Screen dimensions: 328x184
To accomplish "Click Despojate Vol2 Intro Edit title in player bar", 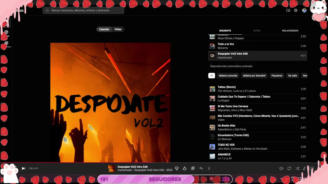I will (132, 167).
